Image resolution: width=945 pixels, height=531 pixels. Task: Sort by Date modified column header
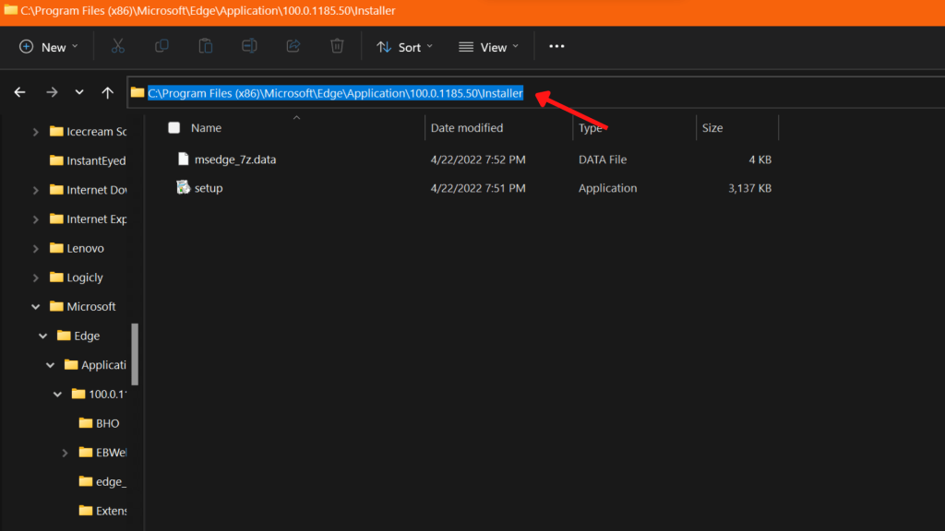coord(466,127)
